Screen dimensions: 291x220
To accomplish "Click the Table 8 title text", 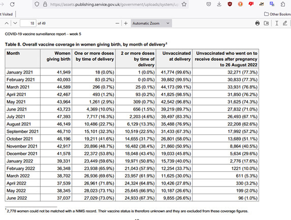I will pos(86,45).
